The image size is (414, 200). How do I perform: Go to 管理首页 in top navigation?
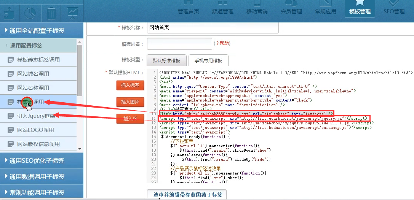pyautogui.click(x=188, y=8)
